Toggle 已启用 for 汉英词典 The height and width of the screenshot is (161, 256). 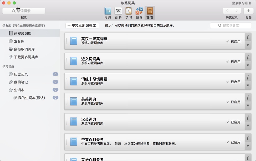(233, 122)
